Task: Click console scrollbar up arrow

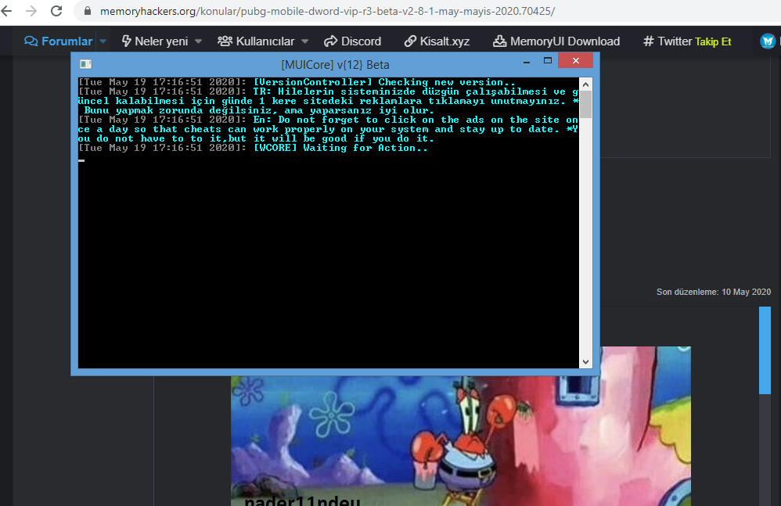Action: coord(585,84)
